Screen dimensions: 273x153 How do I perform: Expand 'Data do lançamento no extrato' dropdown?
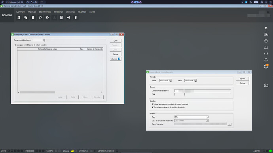[x=207, y=121]
